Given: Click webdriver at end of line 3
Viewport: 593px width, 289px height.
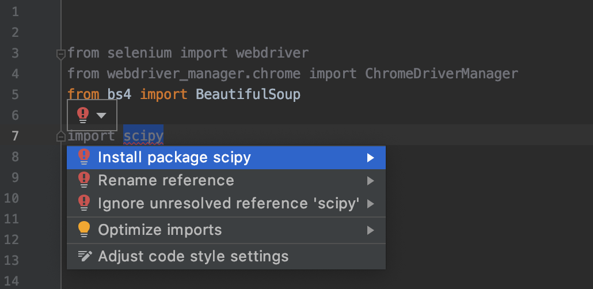Looking at the screenshot, I should [272, 53].
